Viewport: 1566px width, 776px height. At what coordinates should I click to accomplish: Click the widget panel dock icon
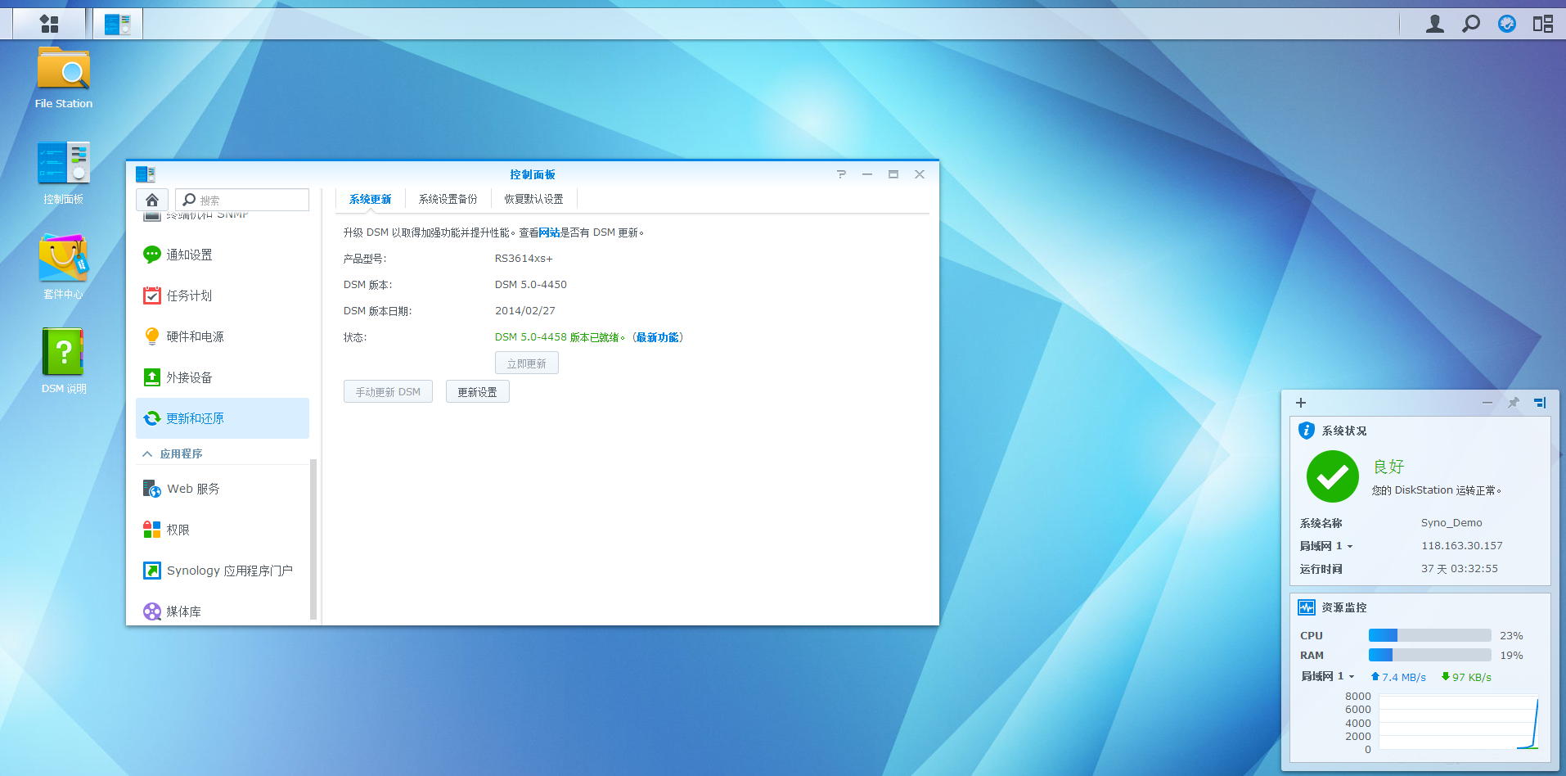point(1540,403)
